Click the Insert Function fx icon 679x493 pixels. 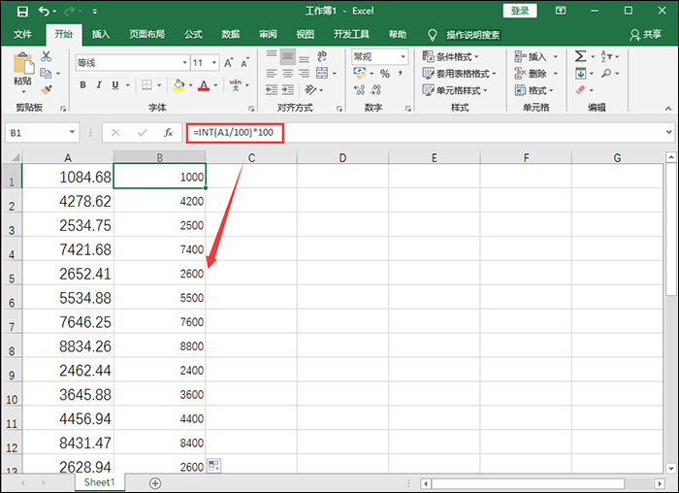[169, 133]
